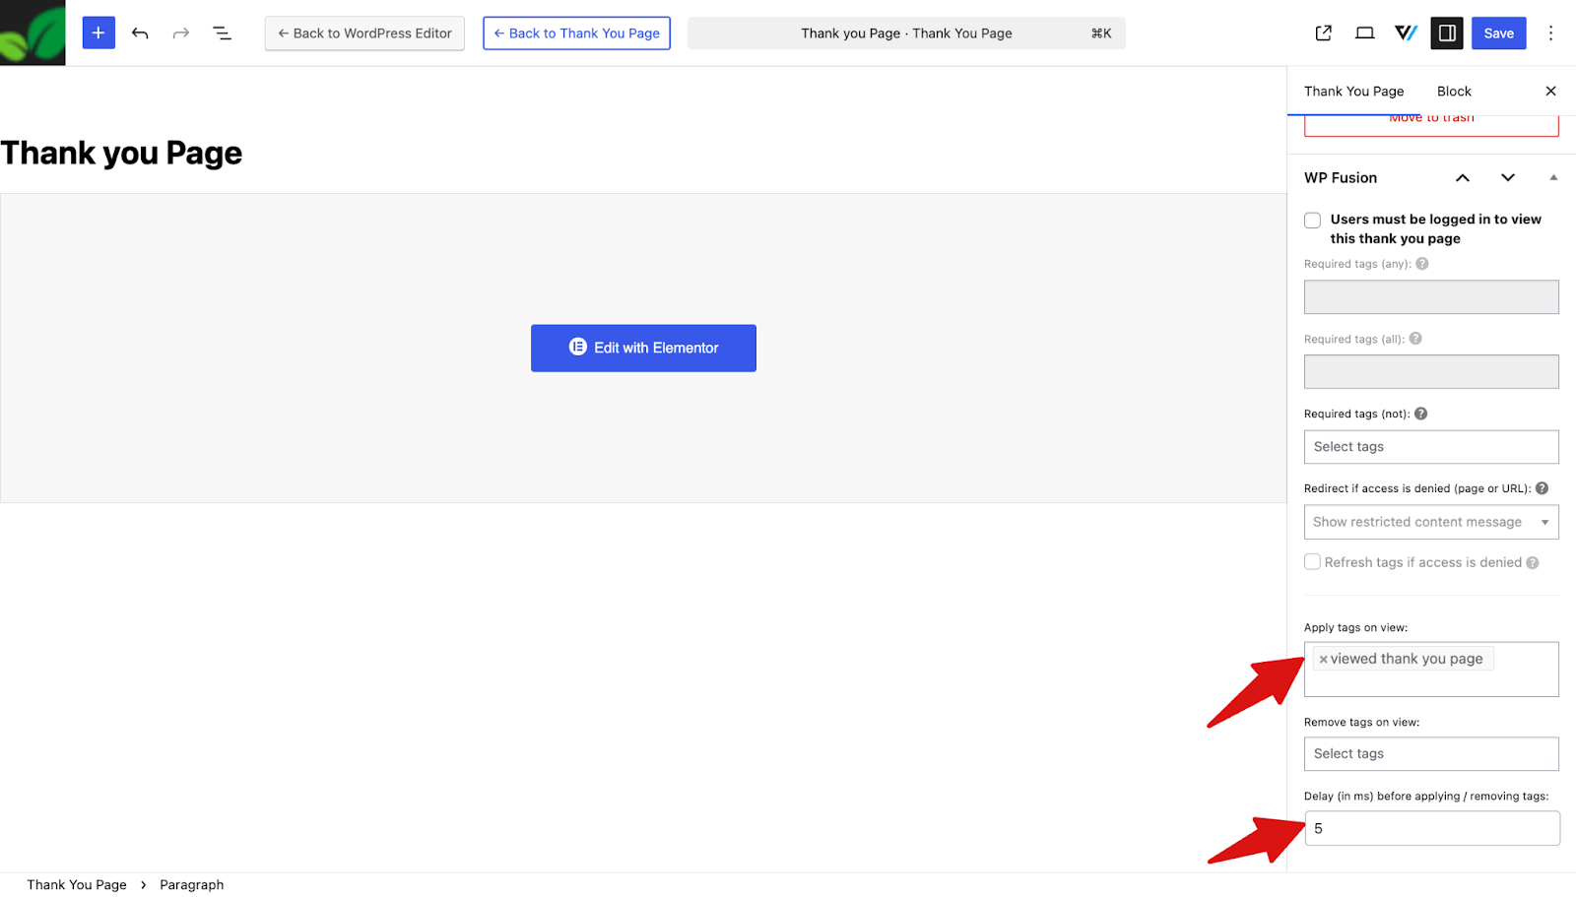Click the redo arrow icon

coord(181,32)
